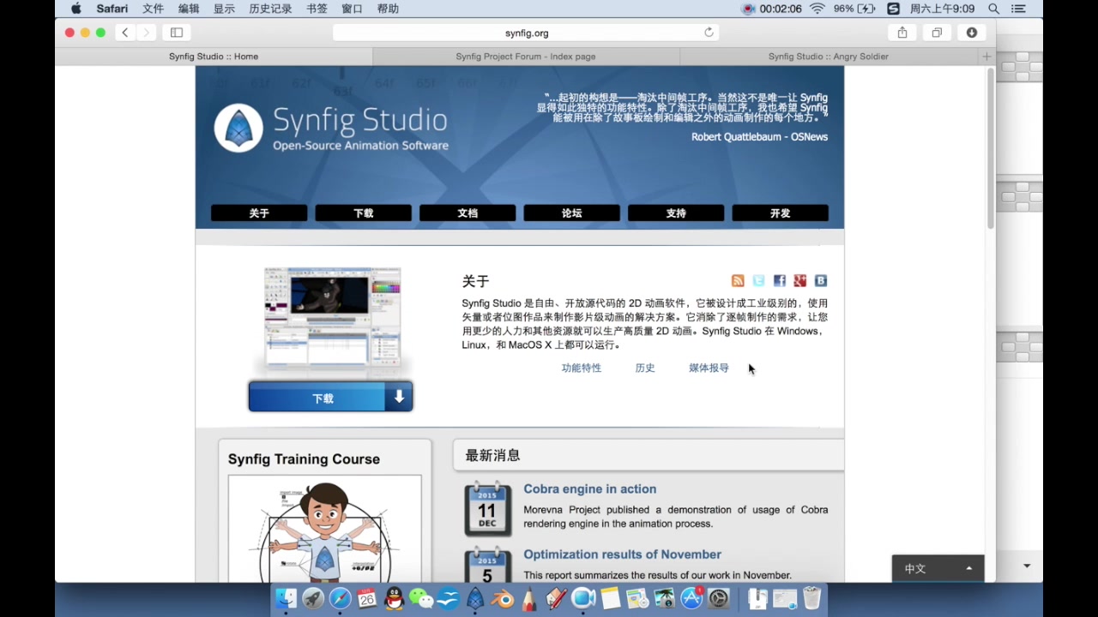Open Launchpad from the Dock

click(313, 598)
